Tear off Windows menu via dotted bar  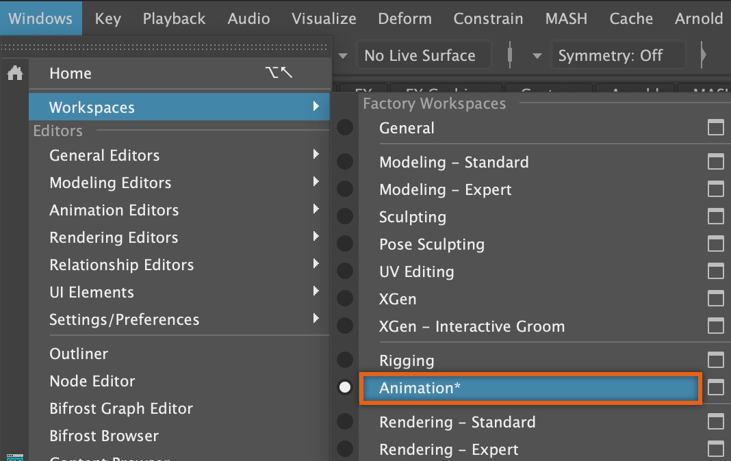(x=164, y=47)
